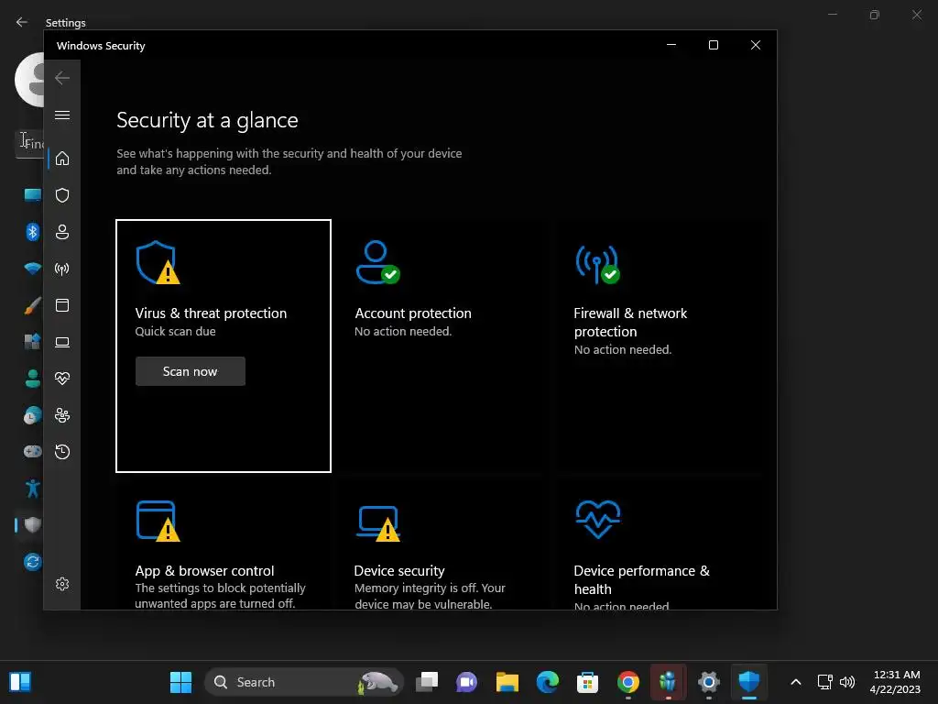
Task: Open Task View on the taskbar
Action: (x=427, y=682)
